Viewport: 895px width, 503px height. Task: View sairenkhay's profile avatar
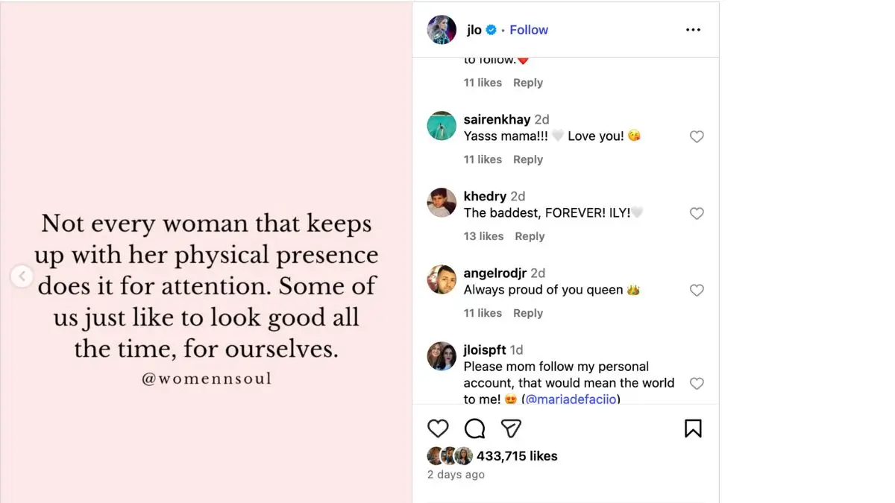click(442, 126)
